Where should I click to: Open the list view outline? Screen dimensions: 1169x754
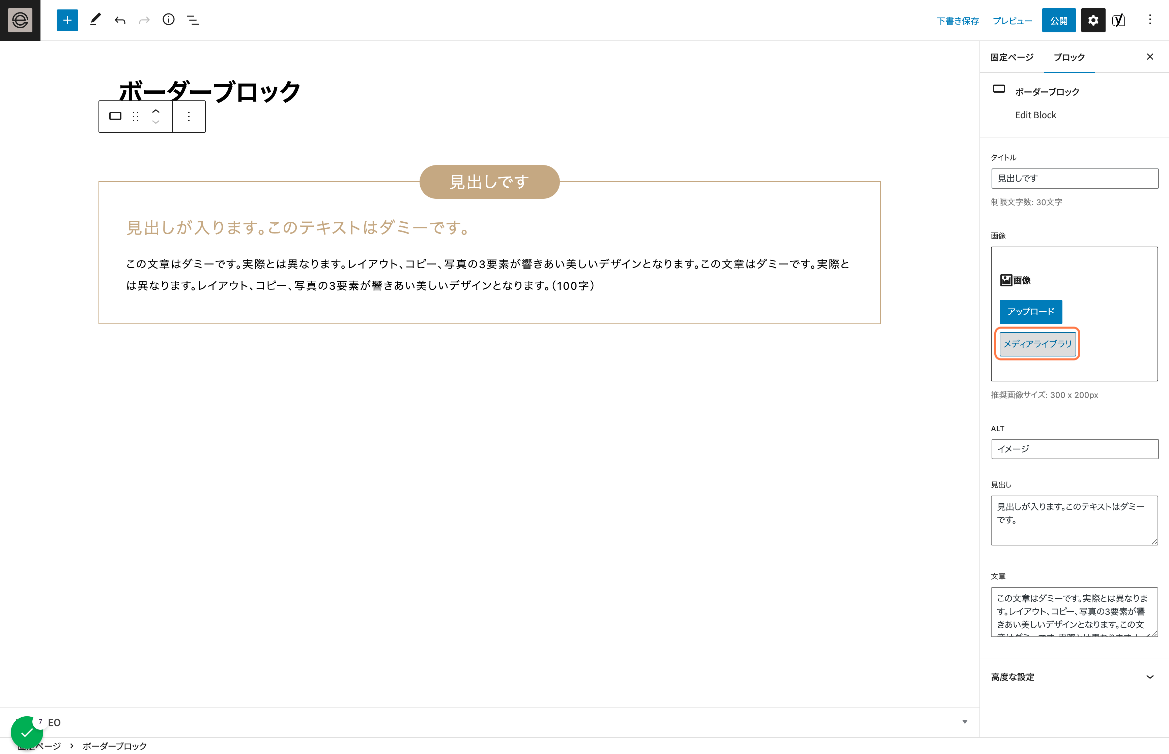point(193,20)
